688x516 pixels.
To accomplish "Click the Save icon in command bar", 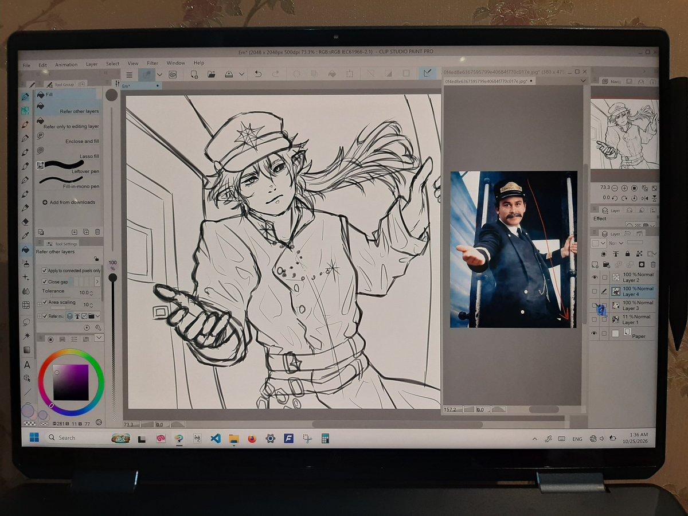I will [x=229, y=74].
